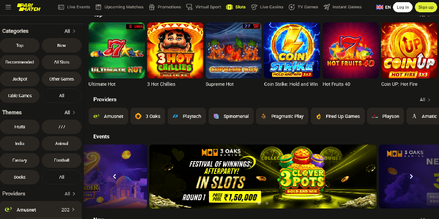439x219 pixels.
Task: Click the Log in button
Action: pos(403,7)
